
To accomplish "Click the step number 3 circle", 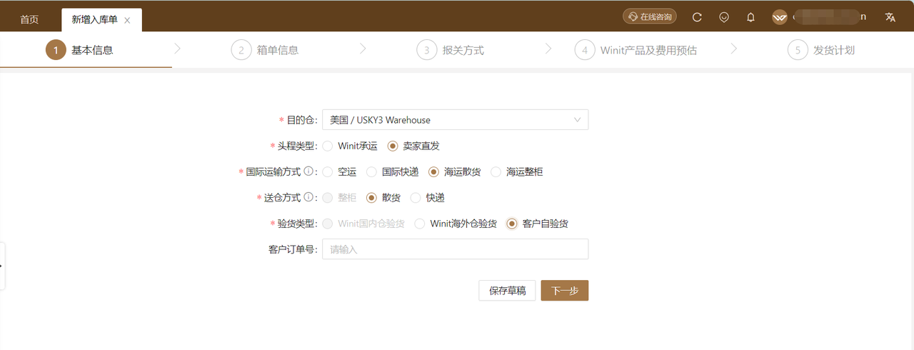I will 427,50.
